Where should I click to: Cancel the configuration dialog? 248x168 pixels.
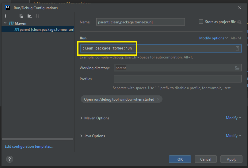coord(205,159)
